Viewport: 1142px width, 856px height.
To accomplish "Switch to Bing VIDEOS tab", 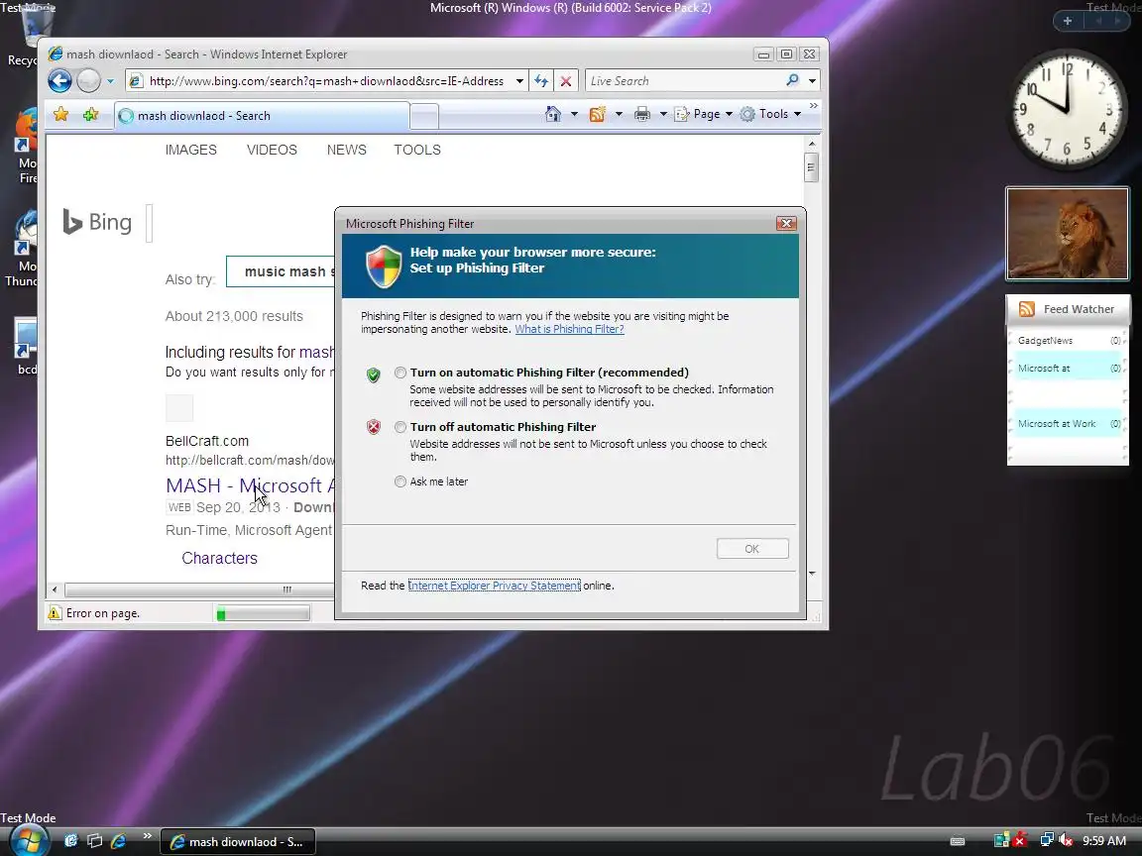I will coord(272,150).
